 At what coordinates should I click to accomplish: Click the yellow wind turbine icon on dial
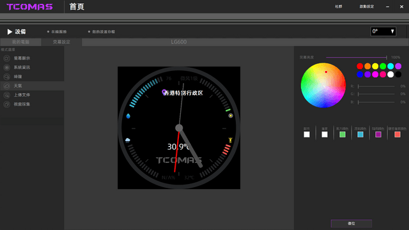tap(230, 140)
